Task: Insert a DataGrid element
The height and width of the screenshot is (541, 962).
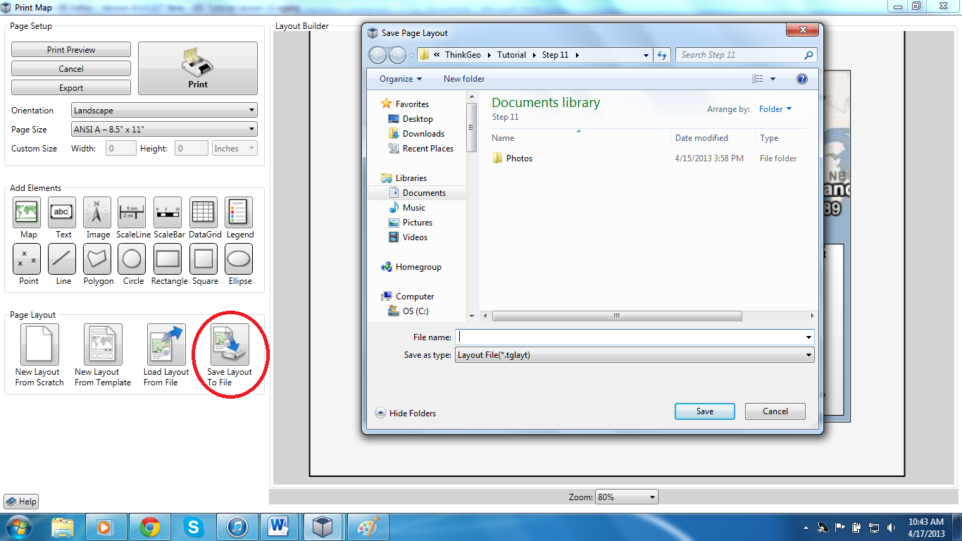Action: pos(203,213)
